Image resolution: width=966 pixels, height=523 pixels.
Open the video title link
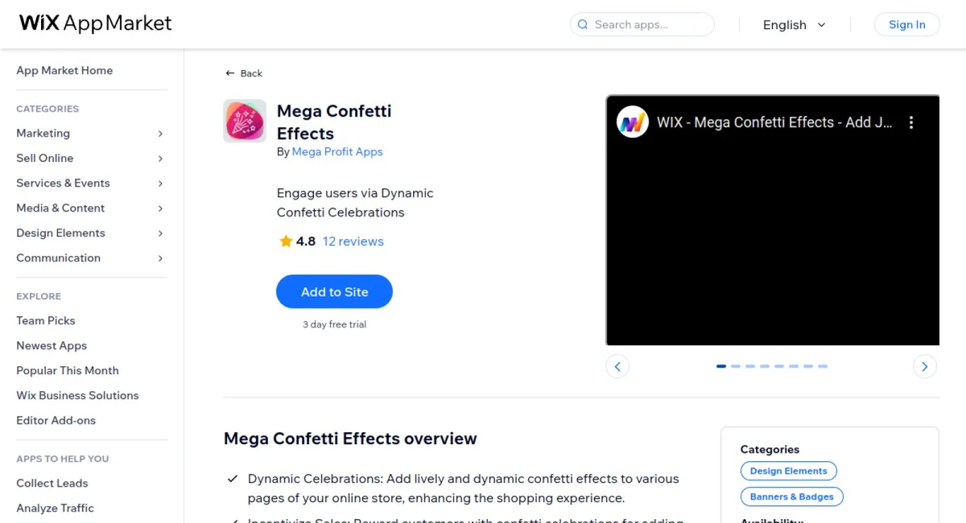click(774, 122)
